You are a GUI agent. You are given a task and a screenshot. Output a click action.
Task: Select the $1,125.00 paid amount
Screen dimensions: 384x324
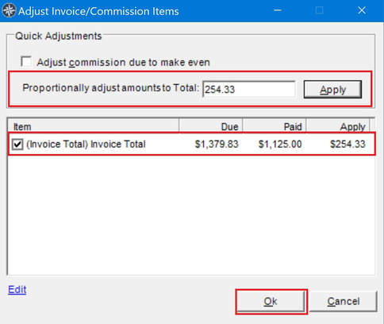coord(280,145)
